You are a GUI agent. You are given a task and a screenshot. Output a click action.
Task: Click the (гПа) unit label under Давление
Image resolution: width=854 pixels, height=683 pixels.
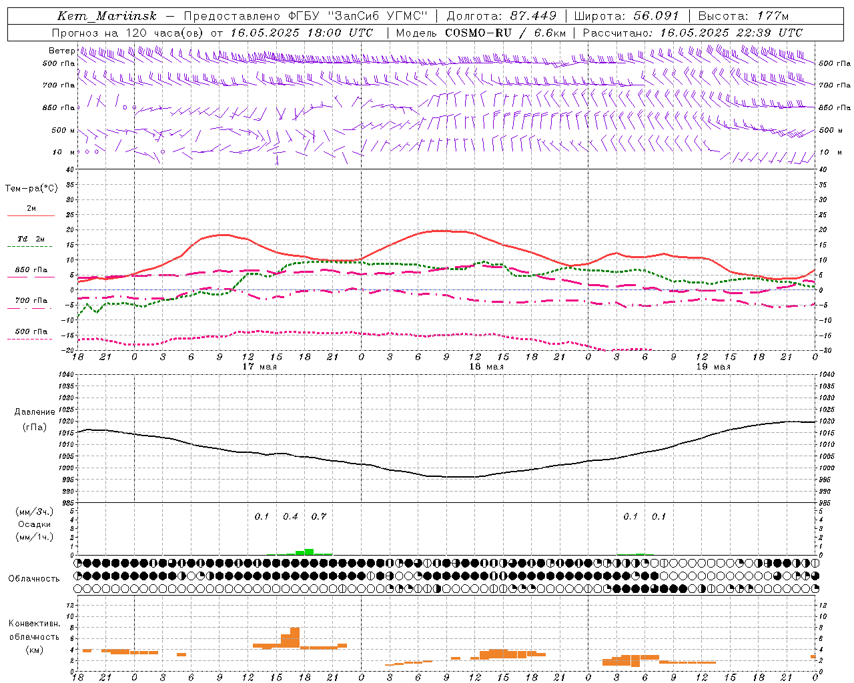point(35,428)
